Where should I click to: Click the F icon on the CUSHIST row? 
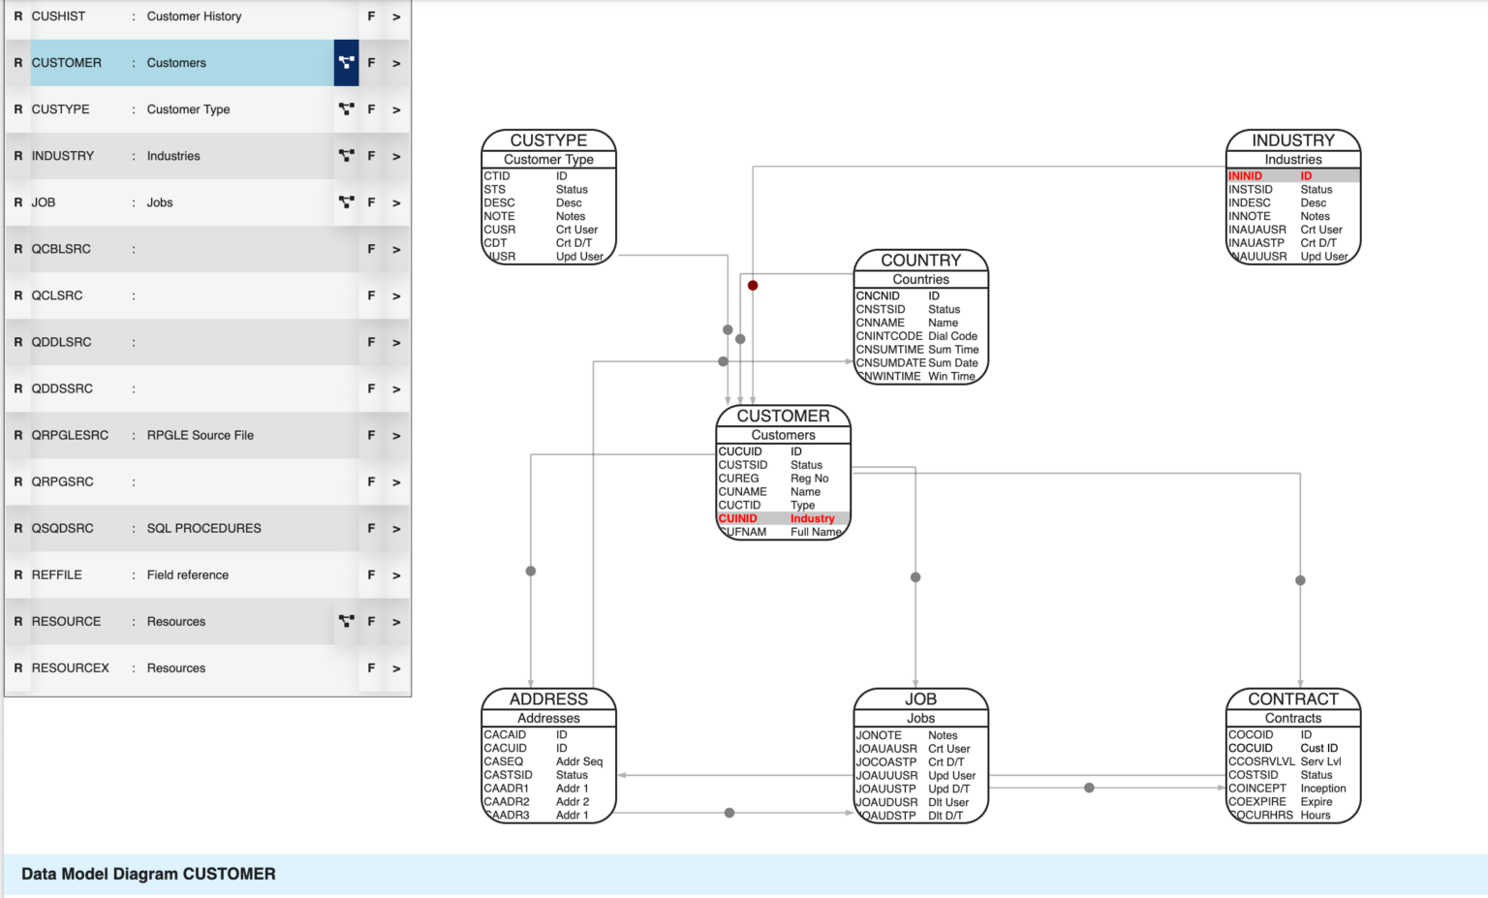[370, 15]
